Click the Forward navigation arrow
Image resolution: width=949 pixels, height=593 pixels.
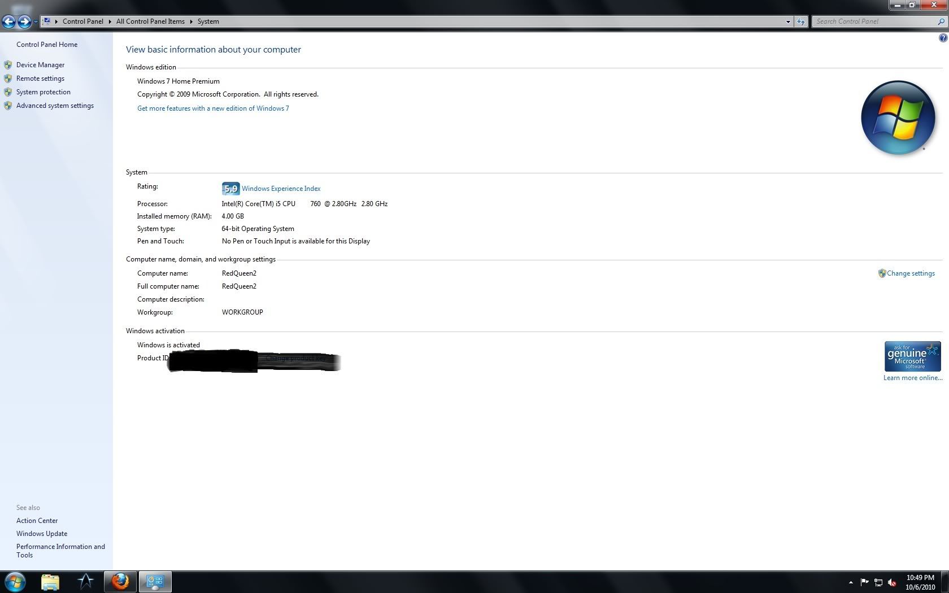[x=24, y=21]
